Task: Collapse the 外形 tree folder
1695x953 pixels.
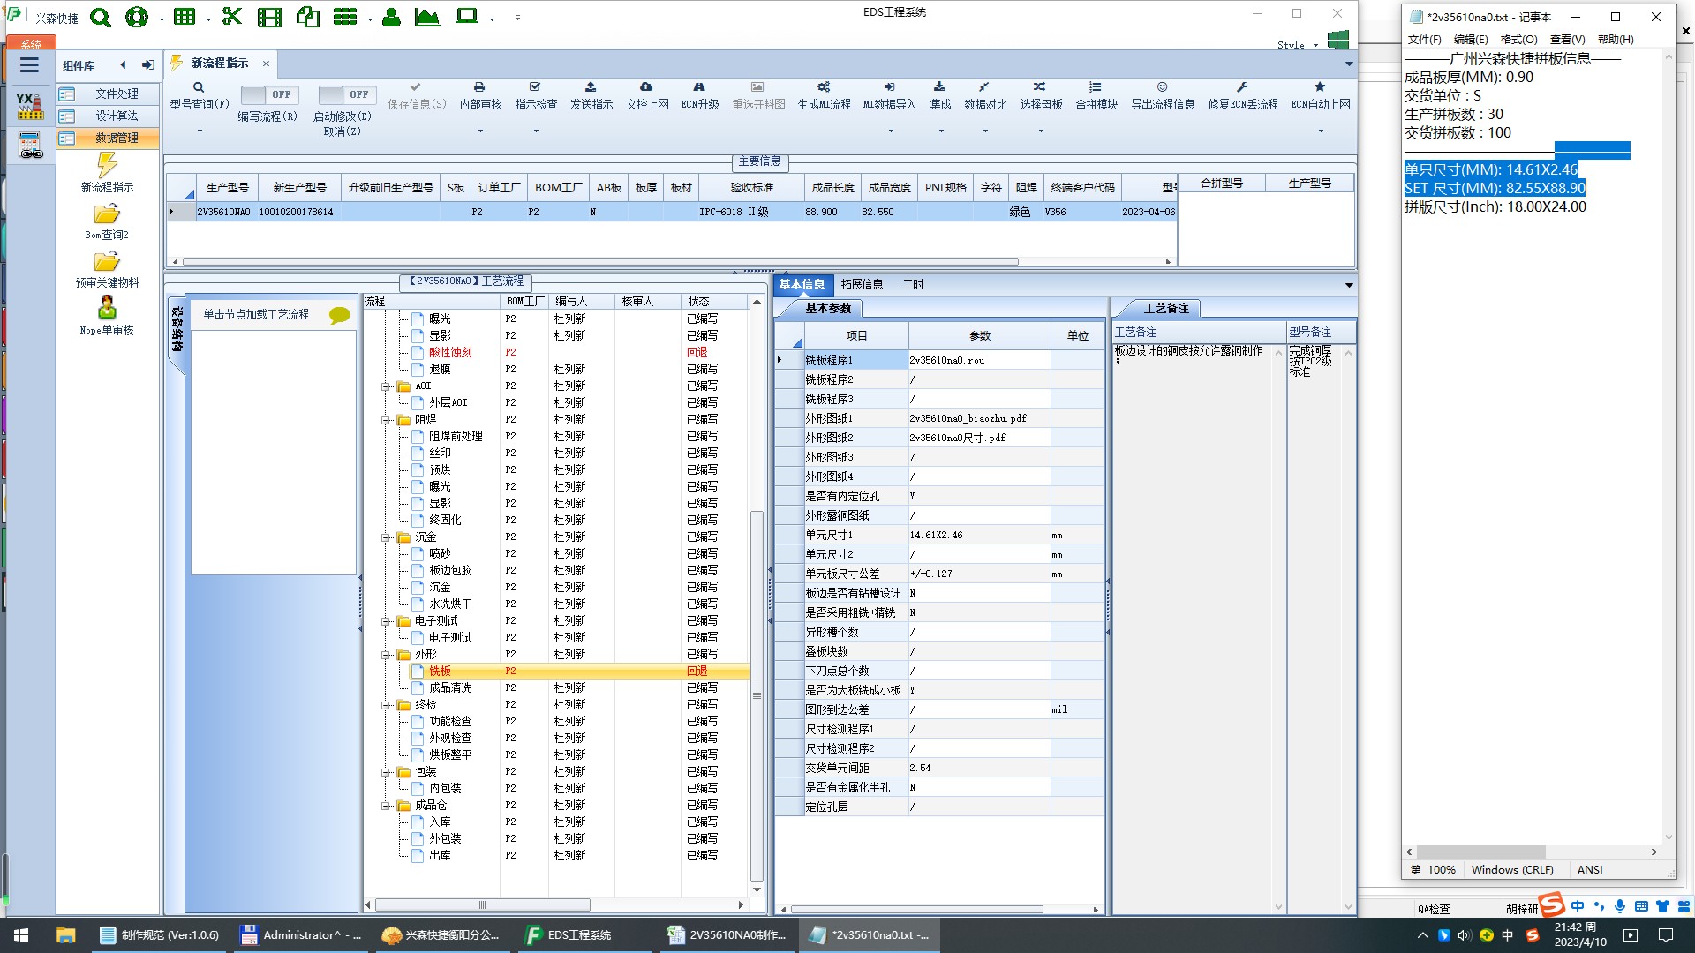Action: [386, 655]
